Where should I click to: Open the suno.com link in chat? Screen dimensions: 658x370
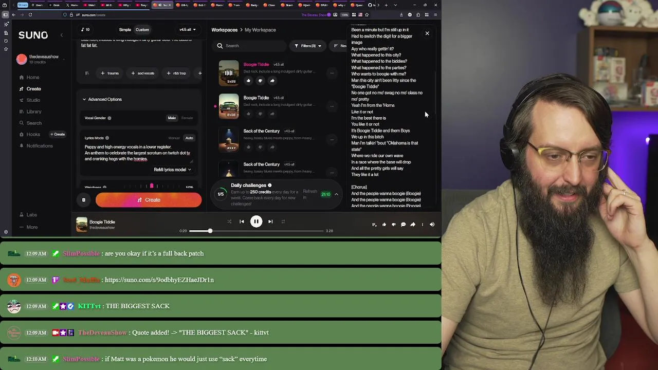pos(159,280)
